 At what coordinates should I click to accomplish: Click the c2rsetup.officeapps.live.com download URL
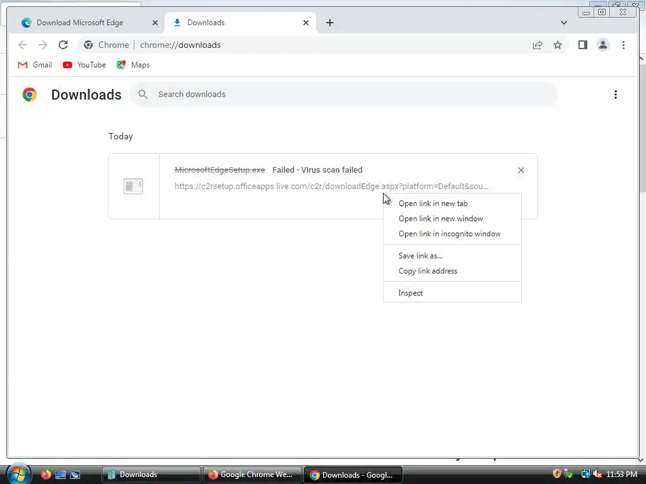click(x=331, y=186)
